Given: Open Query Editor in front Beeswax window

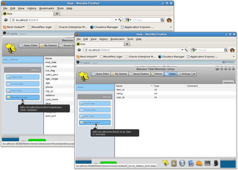Looking at the screenshot, I should point(101,74).
